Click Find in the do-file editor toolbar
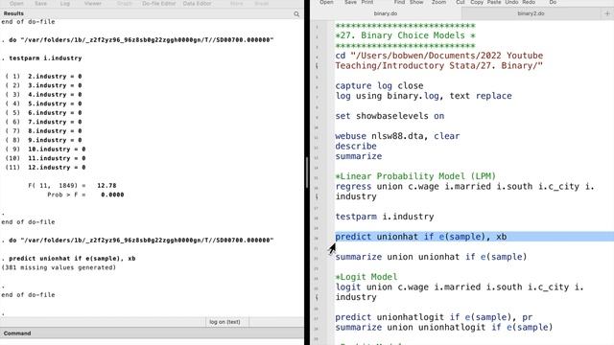This screenshot has height=345, width=614. pyautogui.click(x=399, y=2)
